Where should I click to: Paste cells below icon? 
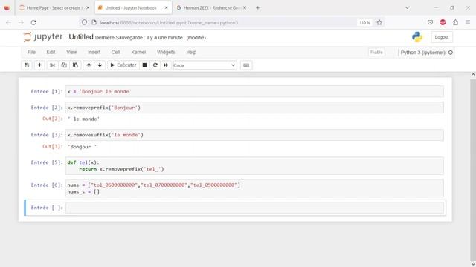pyautogui.click(x=75, y=65)
